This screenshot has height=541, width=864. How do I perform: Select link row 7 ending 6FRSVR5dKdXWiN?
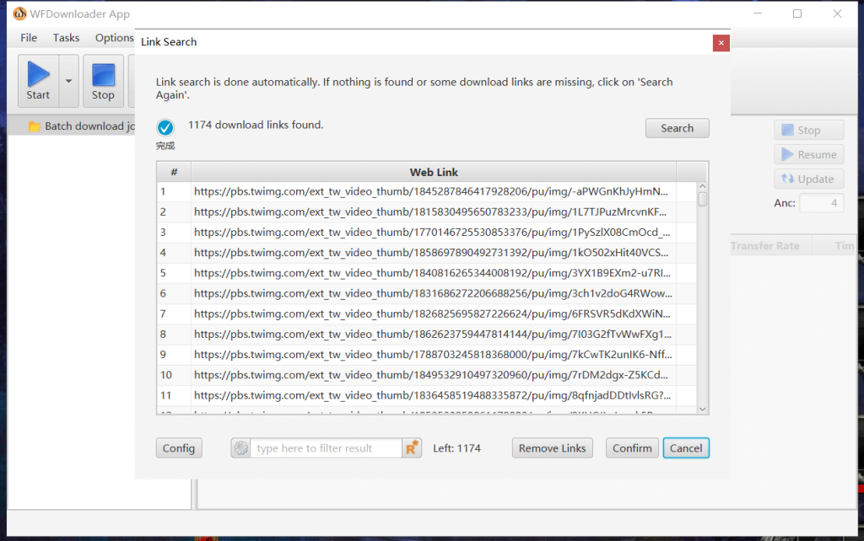[x=426, y=313]
